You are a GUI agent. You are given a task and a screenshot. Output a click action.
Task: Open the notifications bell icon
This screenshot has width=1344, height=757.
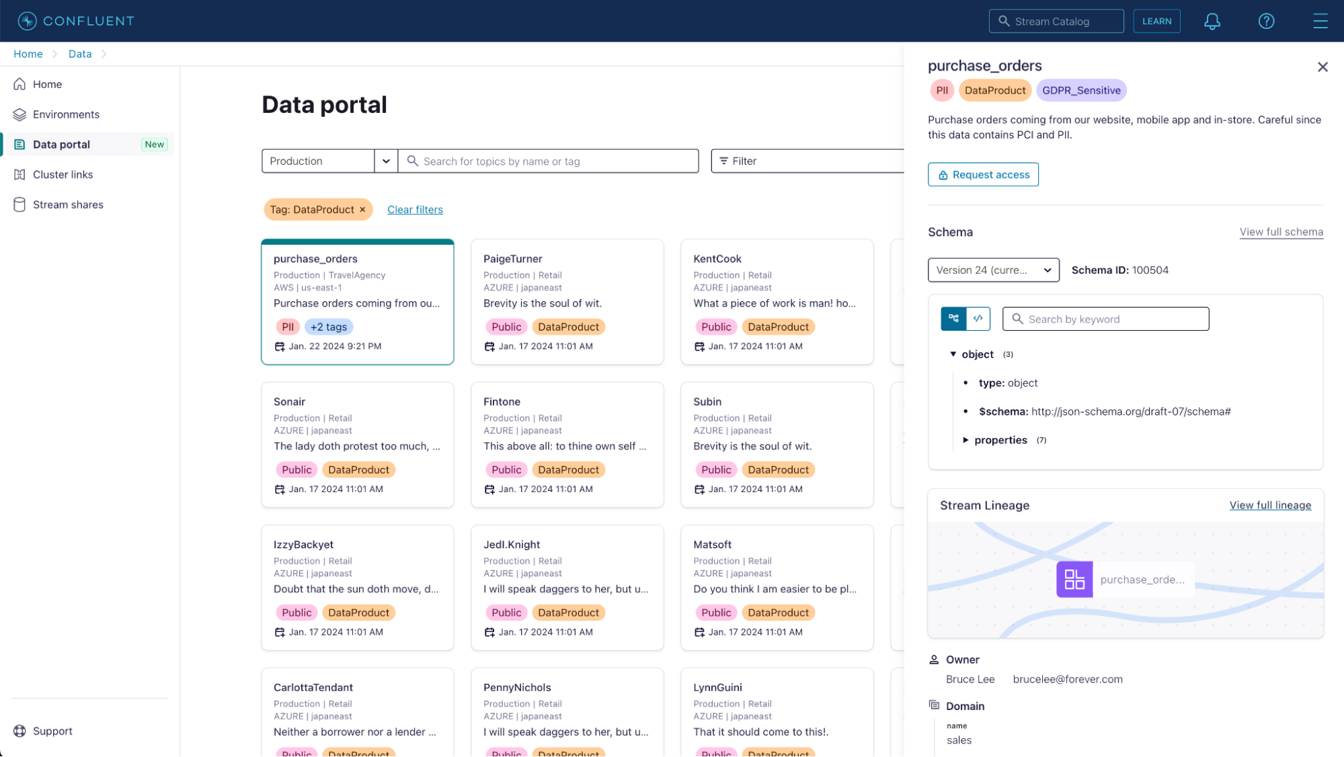(x=1212, y=21)
